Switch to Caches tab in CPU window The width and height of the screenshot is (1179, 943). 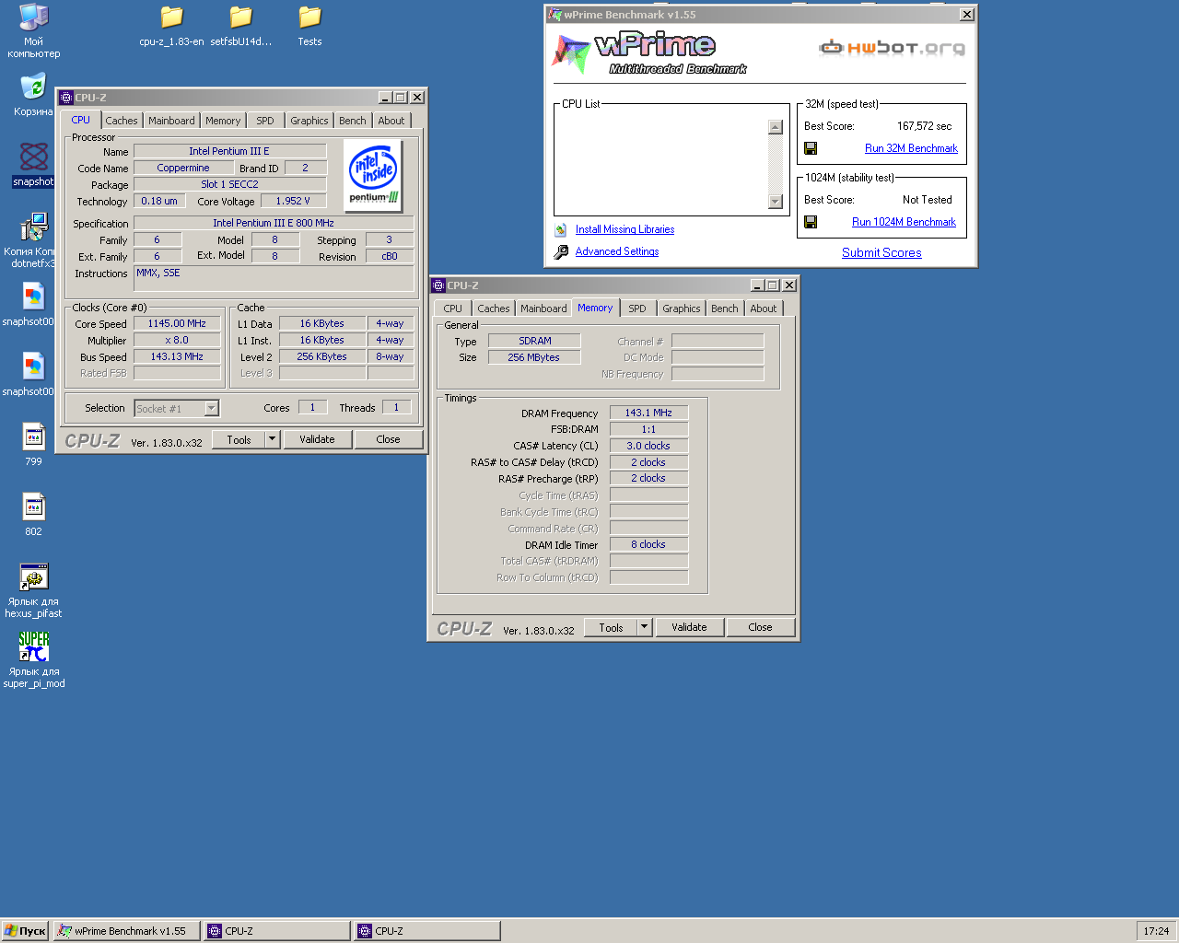(x=121, y=121)
